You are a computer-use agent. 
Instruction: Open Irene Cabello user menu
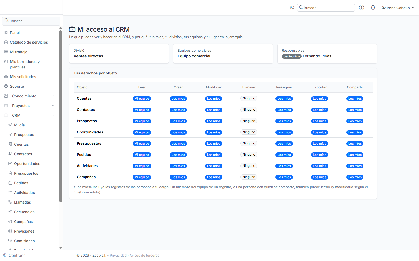coord(398,8)
